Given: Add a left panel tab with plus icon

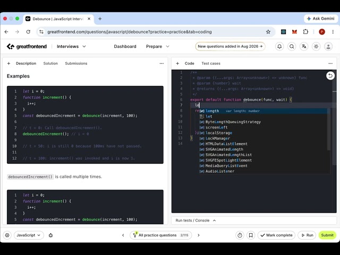Looking at the screenshot, I should click(8, 63).
